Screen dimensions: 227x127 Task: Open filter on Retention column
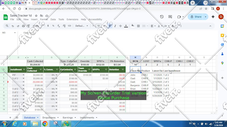tap(123, 69)
